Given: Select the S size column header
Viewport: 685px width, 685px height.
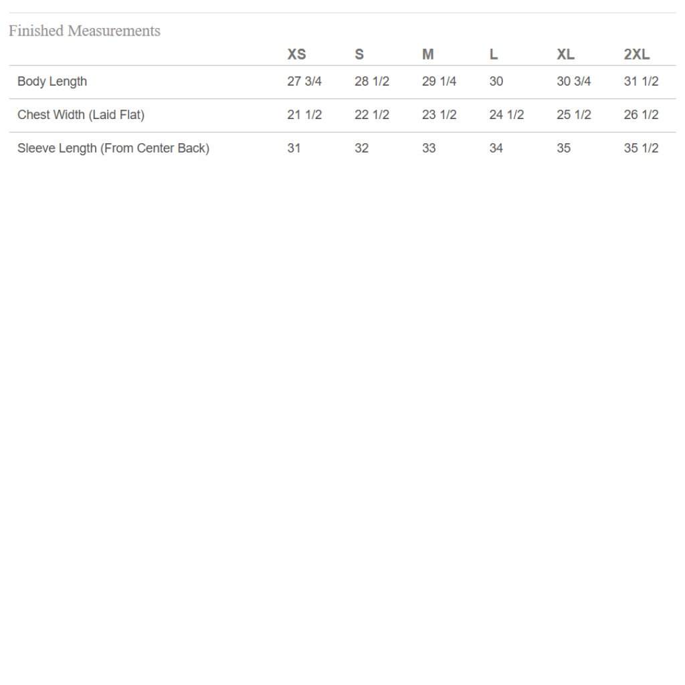Looking at the screenshot, I should (x=359, y=54).
